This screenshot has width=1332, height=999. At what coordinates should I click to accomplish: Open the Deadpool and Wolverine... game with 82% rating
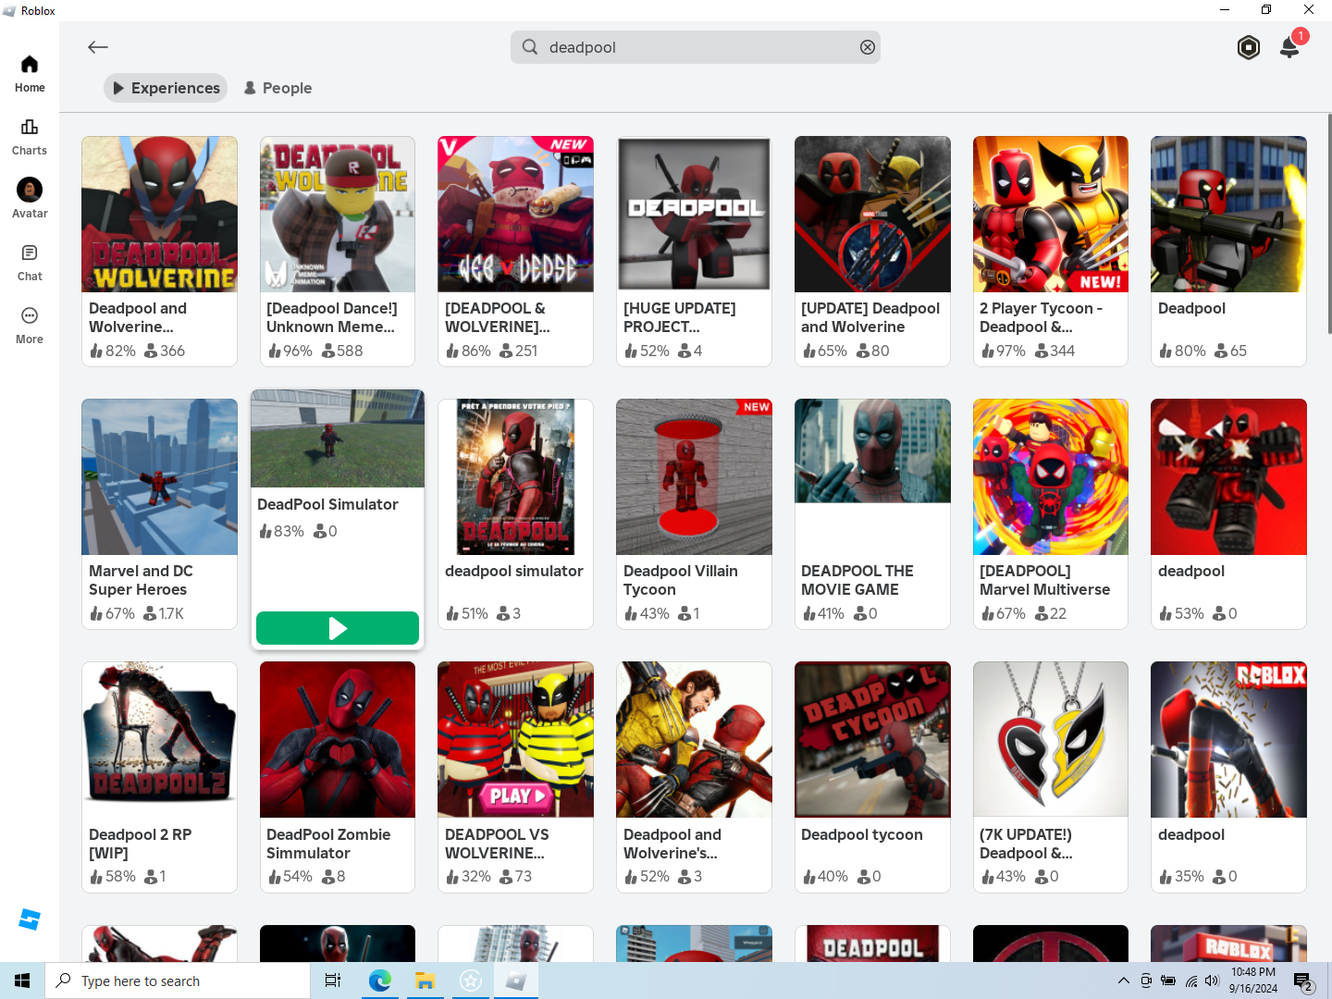click(159, 251)
